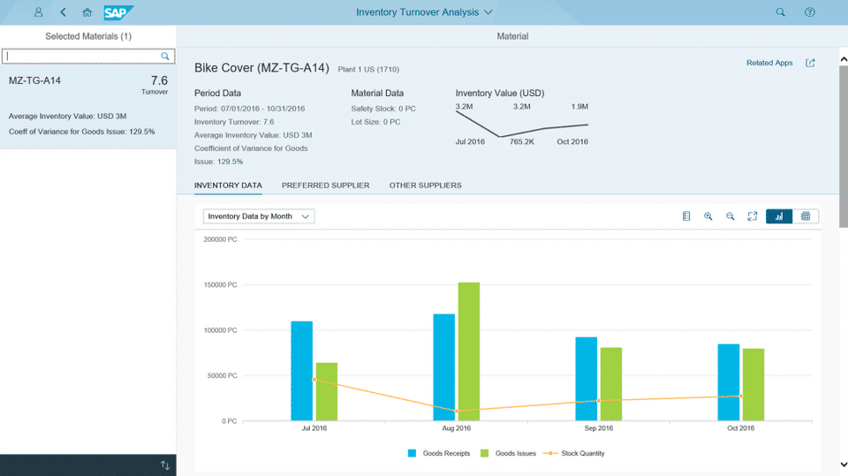Viewport: 848px width, 476px height.
Task: Click the share icon beside Related Apps
Action: pyautogui.click(x=810, y=63)
